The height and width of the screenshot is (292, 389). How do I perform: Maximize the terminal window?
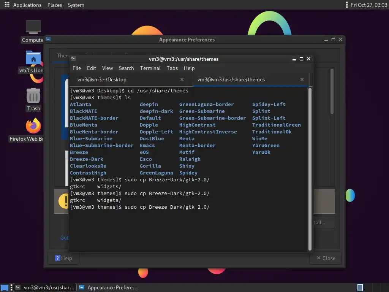[301, 59]
